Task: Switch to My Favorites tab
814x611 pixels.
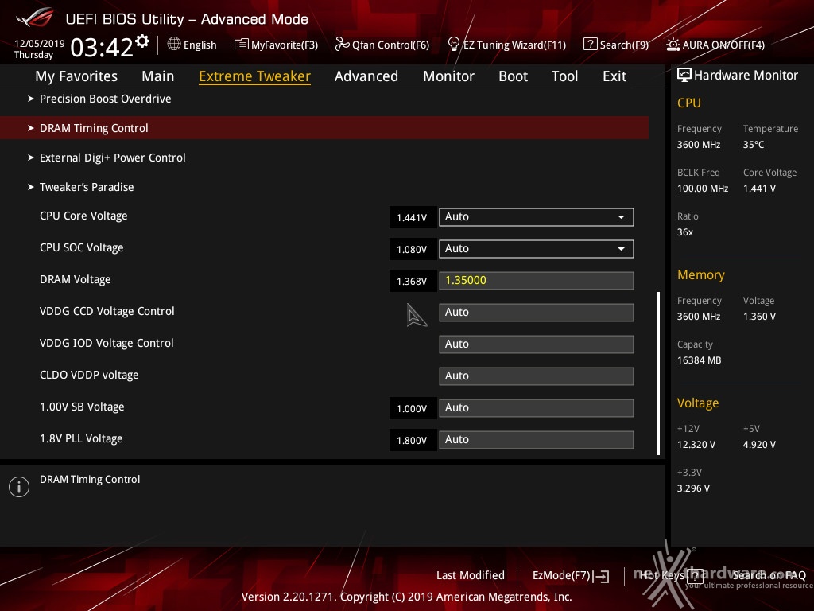Action: pos(76,76)
